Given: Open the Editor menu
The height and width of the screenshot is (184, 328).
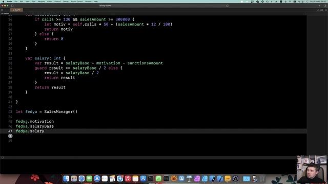Looking at the screenshot, I should [x=50, y=2].
